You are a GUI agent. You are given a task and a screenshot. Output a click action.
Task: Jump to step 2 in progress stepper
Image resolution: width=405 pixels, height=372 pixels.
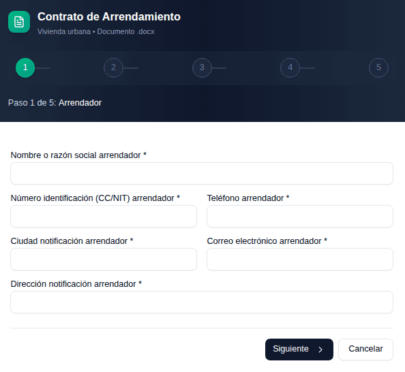(113, 68)
